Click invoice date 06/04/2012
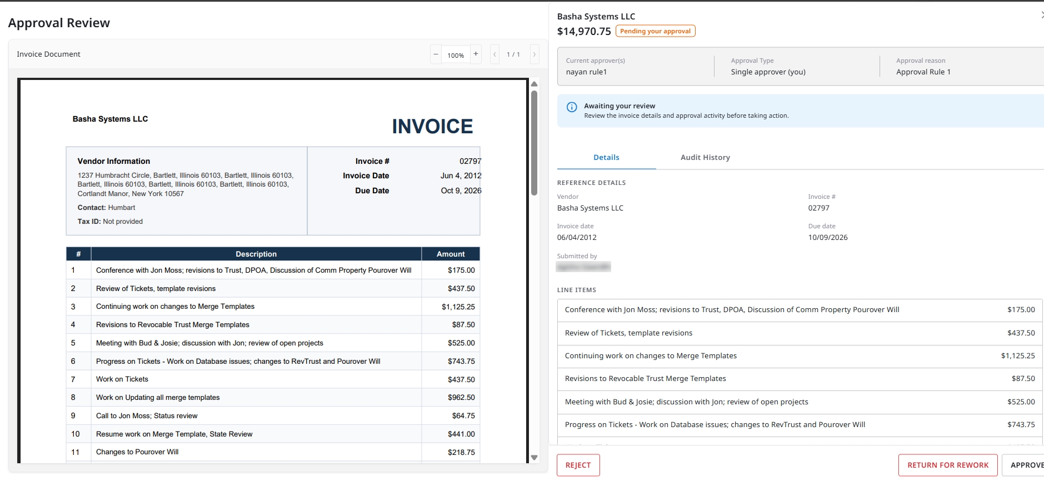1044x481 pixels. click(x=577, y=238)
